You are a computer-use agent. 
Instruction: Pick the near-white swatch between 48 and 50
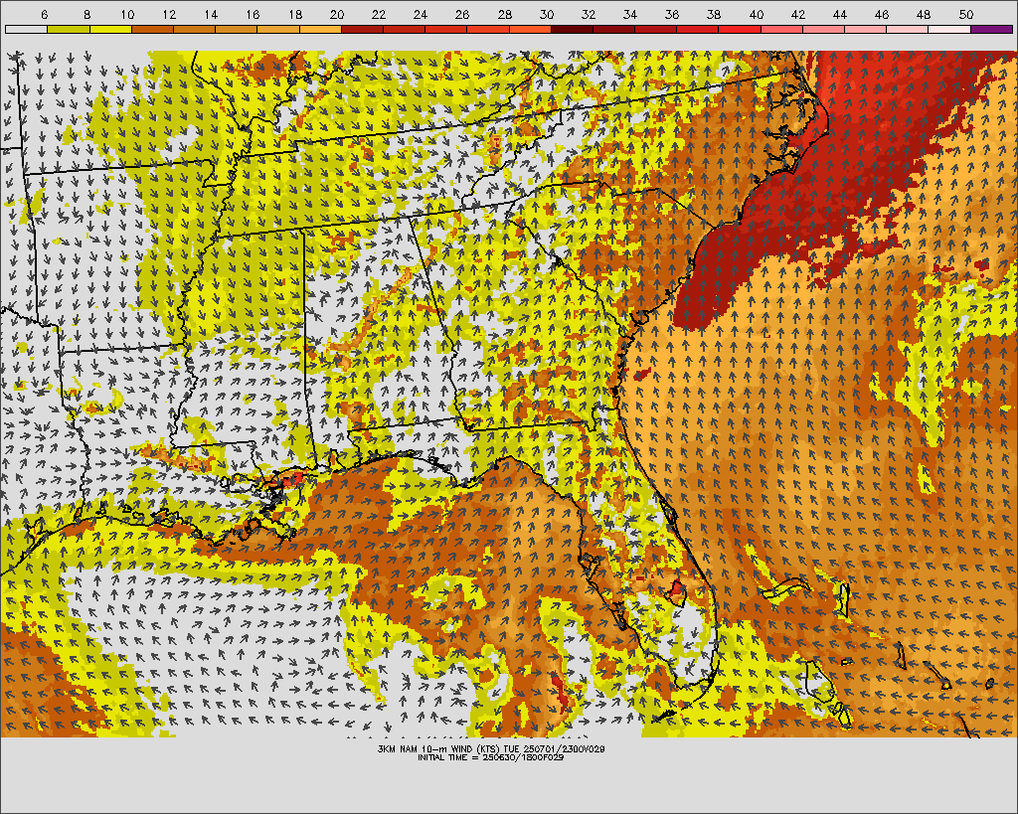click(x=949, y=29)
